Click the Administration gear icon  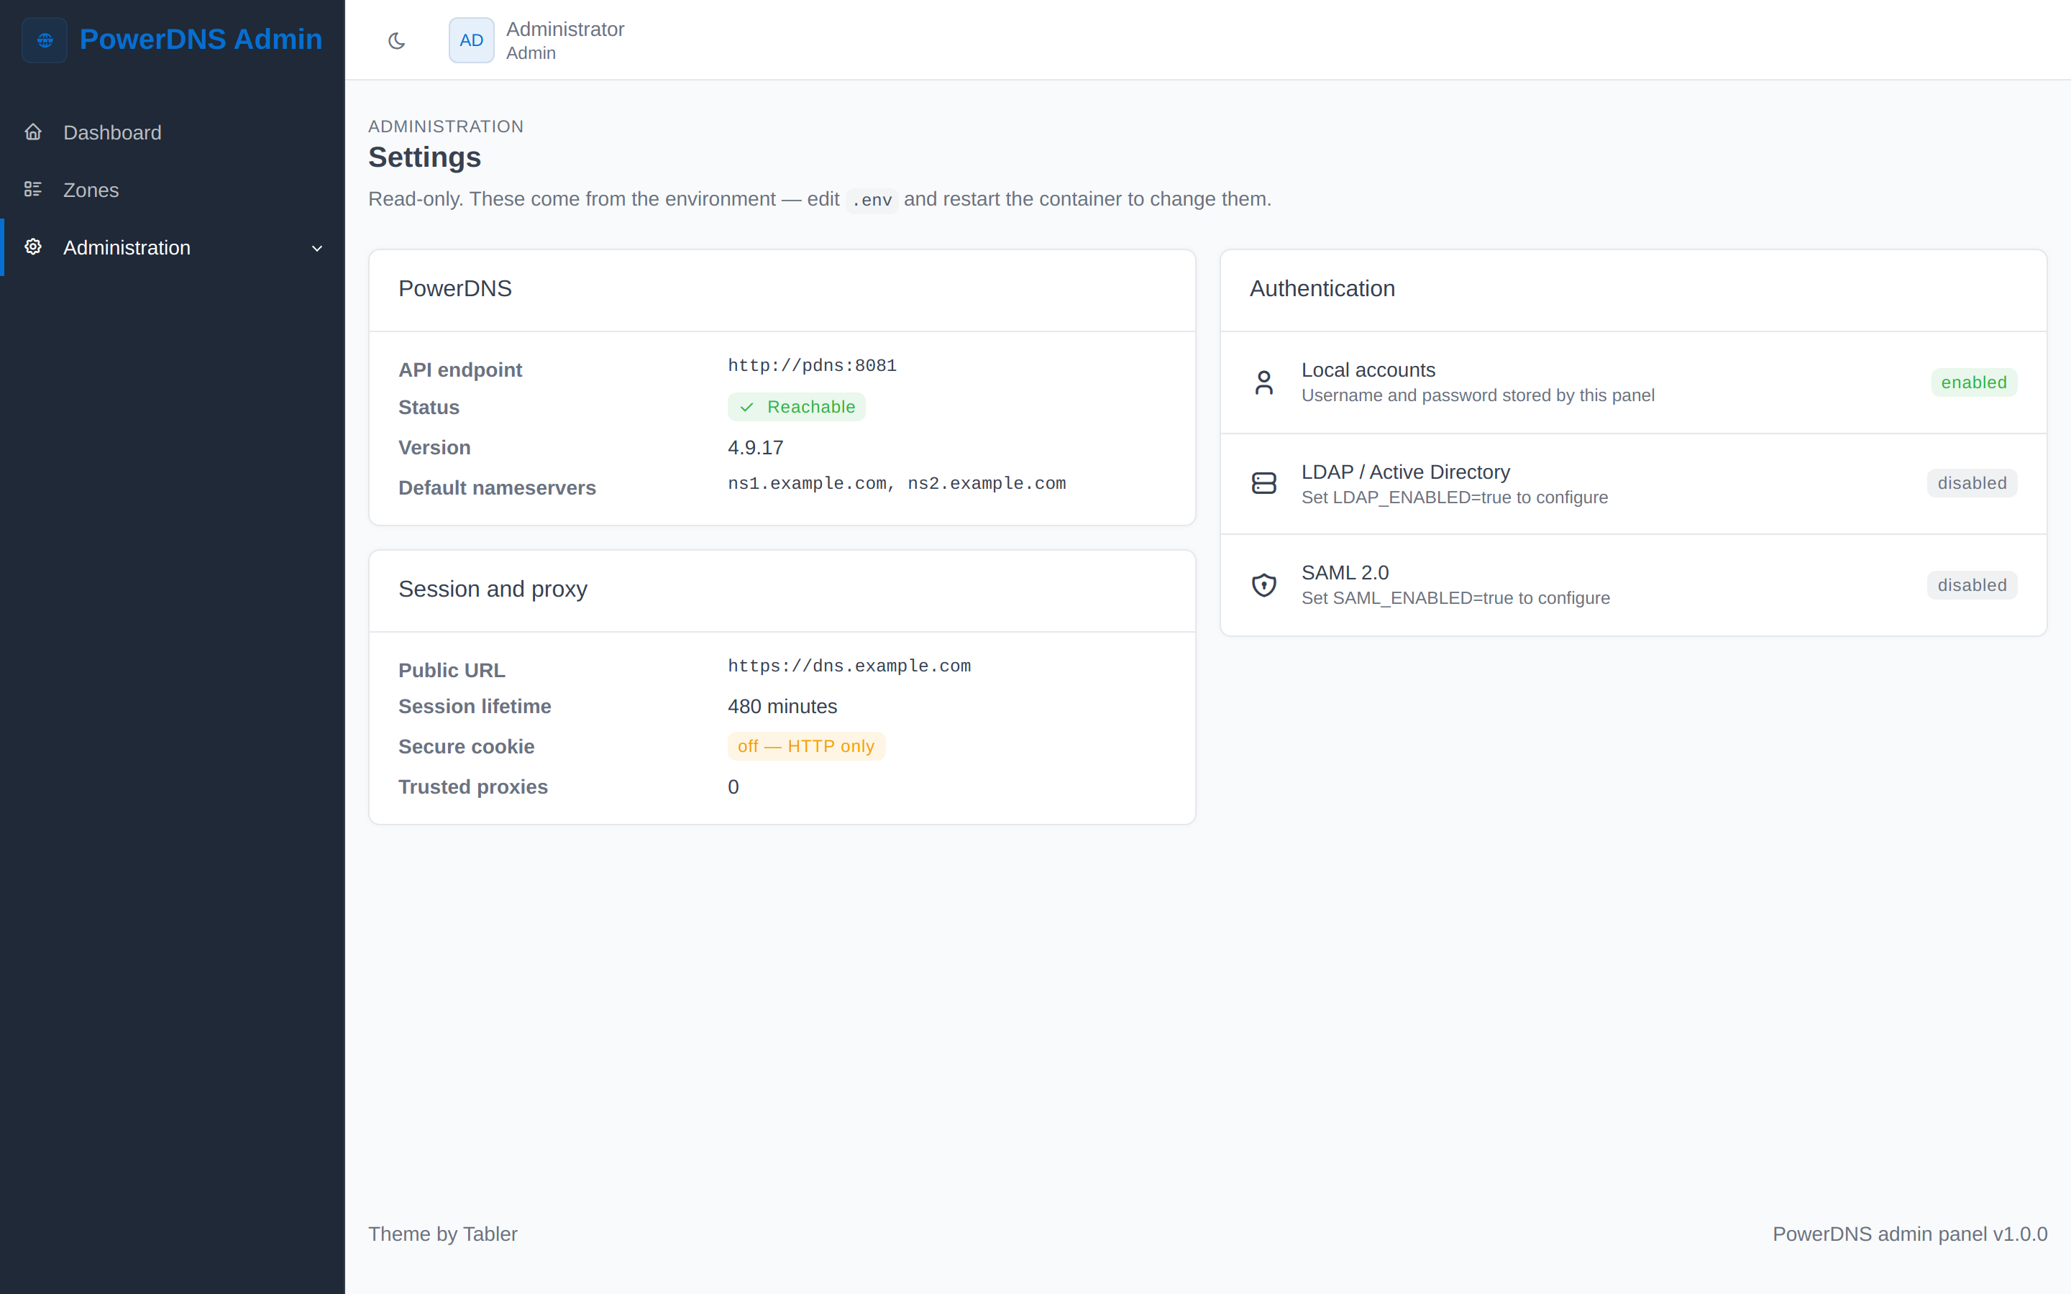coord(33,247)
